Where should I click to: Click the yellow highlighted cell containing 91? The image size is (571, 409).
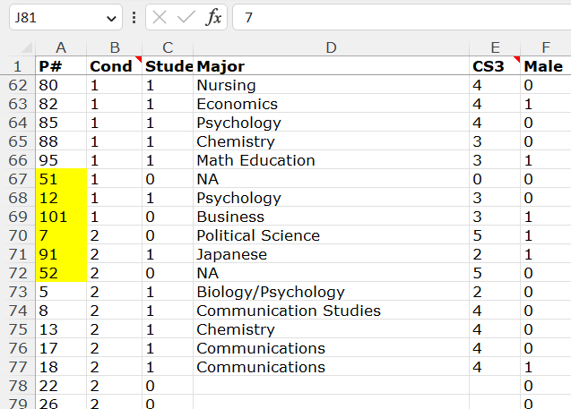(x=61, y=254)
